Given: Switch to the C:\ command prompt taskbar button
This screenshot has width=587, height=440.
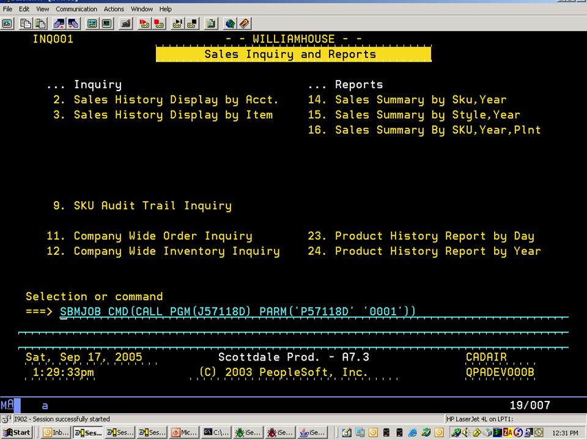Looking at the screenshot, I should coord(216,433).
